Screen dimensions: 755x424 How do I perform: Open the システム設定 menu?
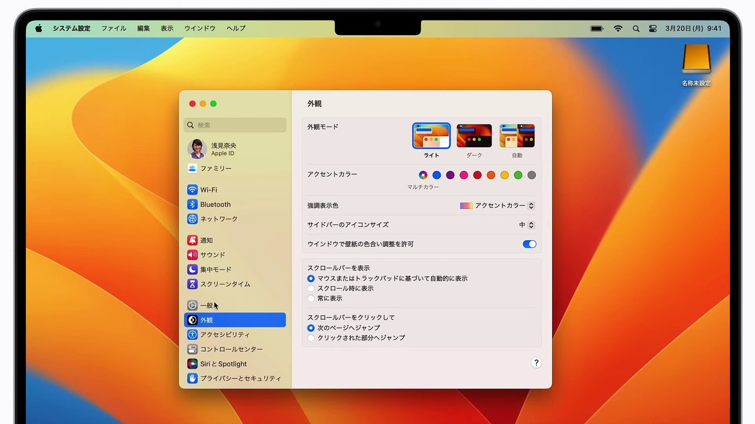[71, 28]
